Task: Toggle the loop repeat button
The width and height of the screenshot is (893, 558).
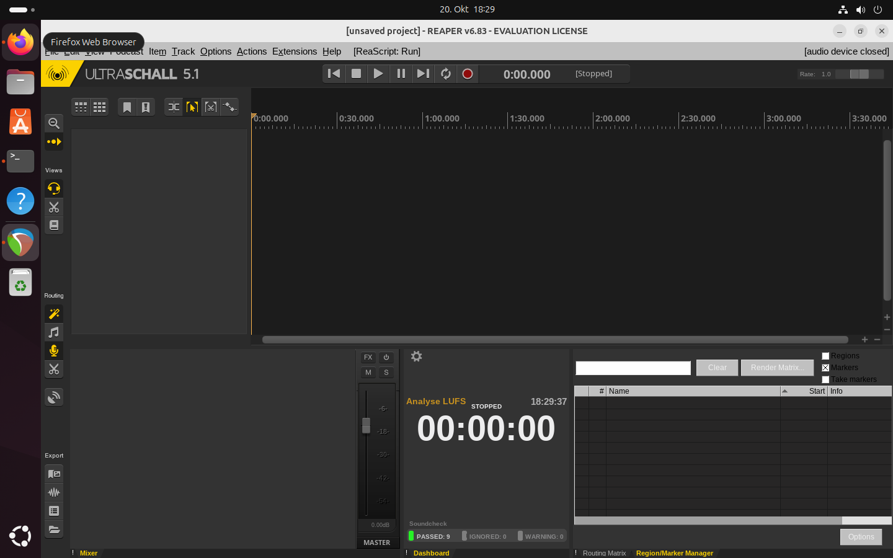Action: point(445,74)
